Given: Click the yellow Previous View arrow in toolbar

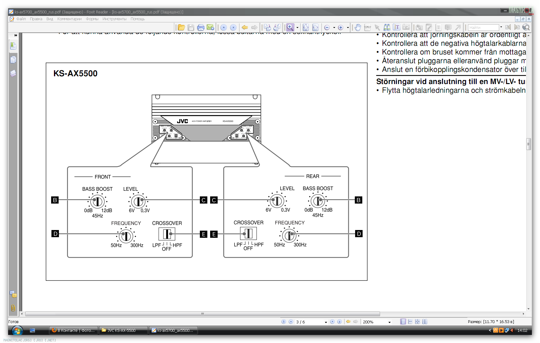Looking at the screenshot, I should [x=245, y=27].
